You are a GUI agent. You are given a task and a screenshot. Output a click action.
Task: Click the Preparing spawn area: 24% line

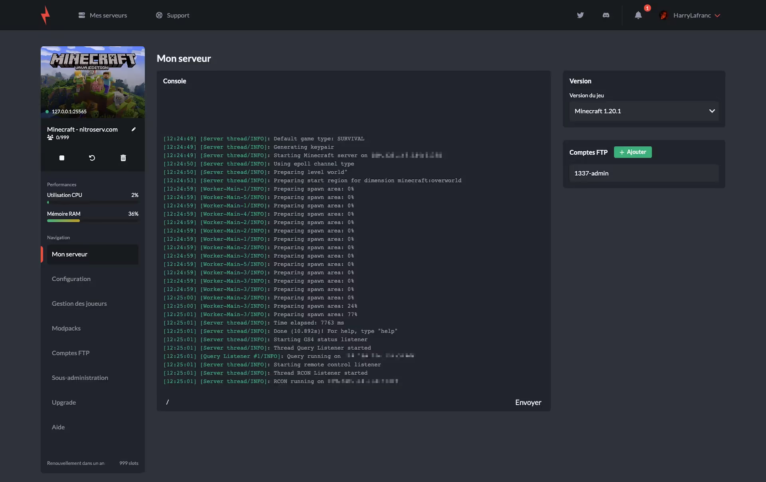click(260, 306)
